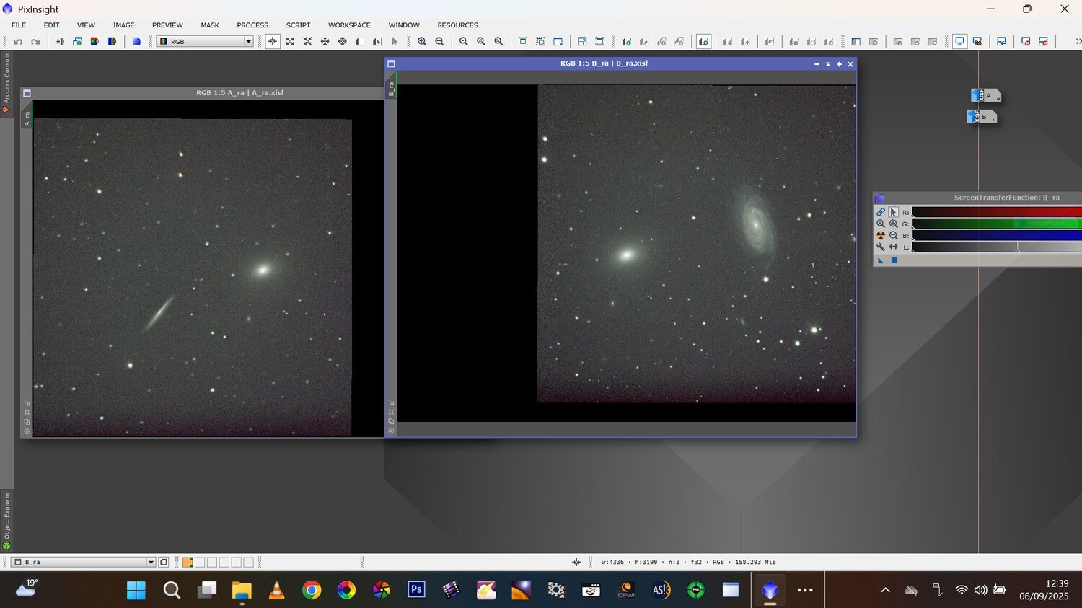Click the spiral galaxy in B_ra image
This screenshot has height=608, width=1082.
pos(755,224)
